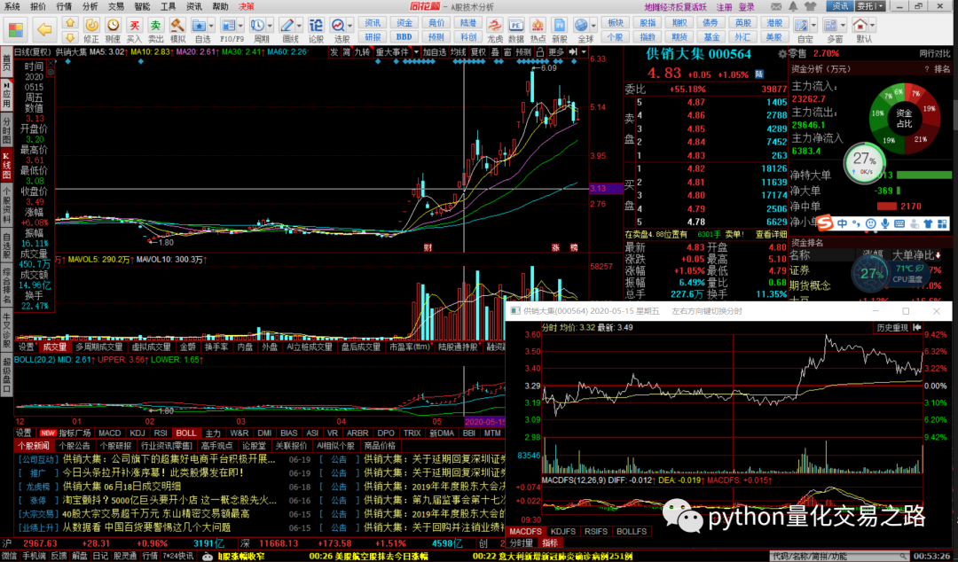Open the 修正 correction tool

point(91,26)
